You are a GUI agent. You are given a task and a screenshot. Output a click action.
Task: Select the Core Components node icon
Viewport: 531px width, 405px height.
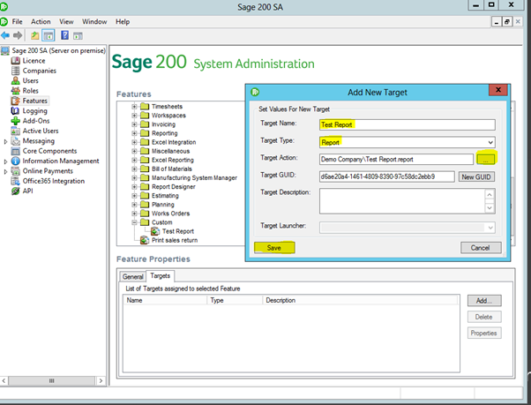(x=15, y=151)
